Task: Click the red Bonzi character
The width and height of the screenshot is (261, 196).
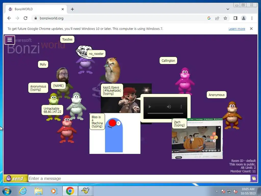Action: click(67, 129)
